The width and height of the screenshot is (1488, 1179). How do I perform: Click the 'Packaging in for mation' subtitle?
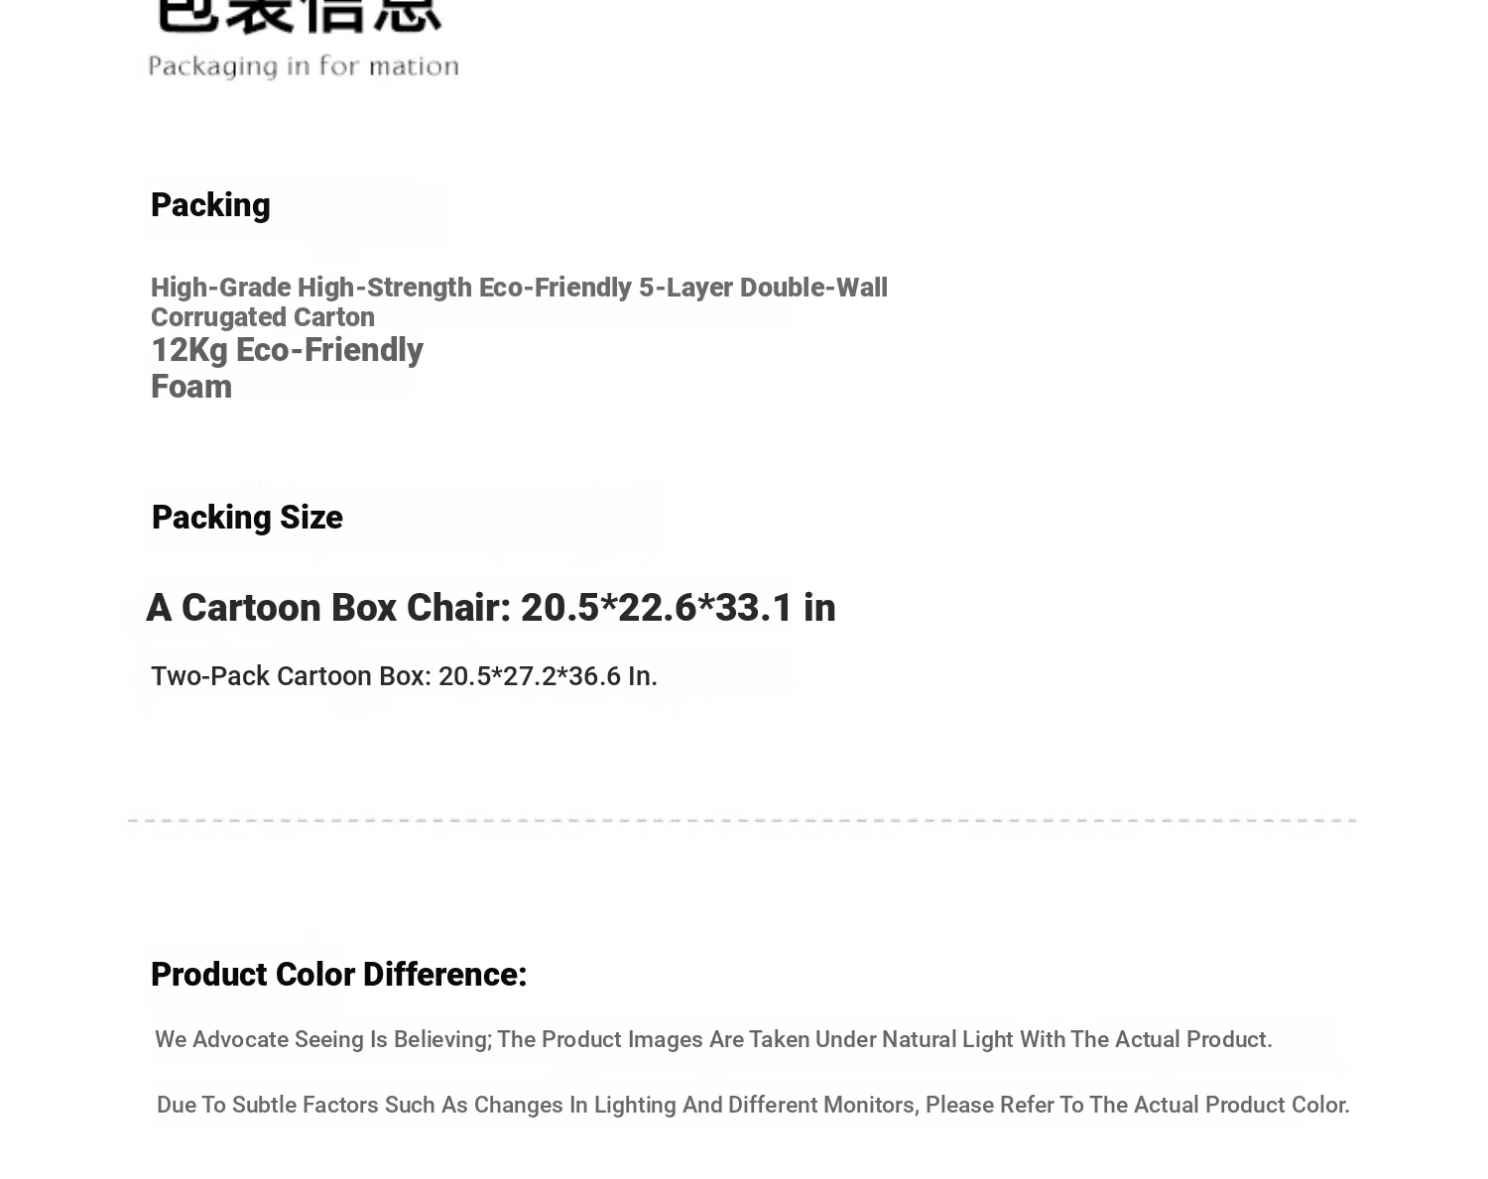[x=304, y=66]
